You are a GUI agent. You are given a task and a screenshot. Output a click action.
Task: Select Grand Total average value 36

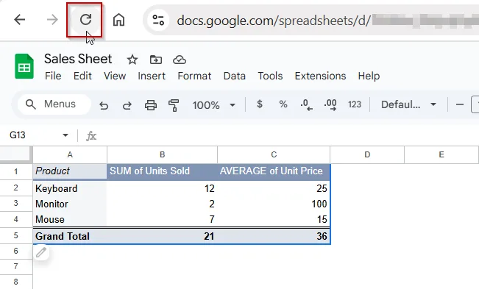[274, 236]
